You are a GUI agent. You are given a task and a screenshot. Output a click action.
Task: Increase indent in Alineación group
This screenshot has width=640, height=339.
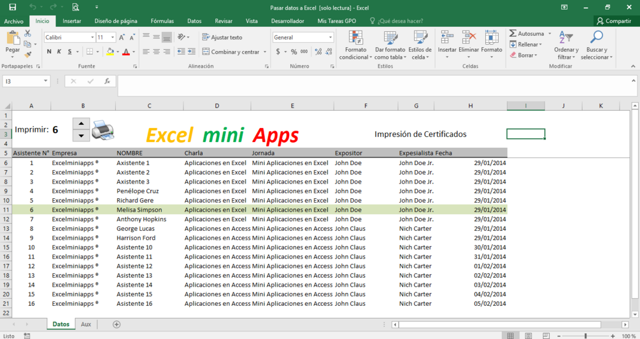point(192,52)
